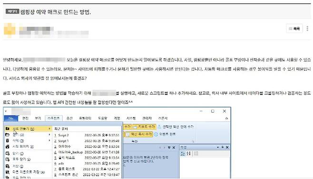Open the 계정 ribbon tab
Screen dimensions: 313x179
(x=117, y=118)
